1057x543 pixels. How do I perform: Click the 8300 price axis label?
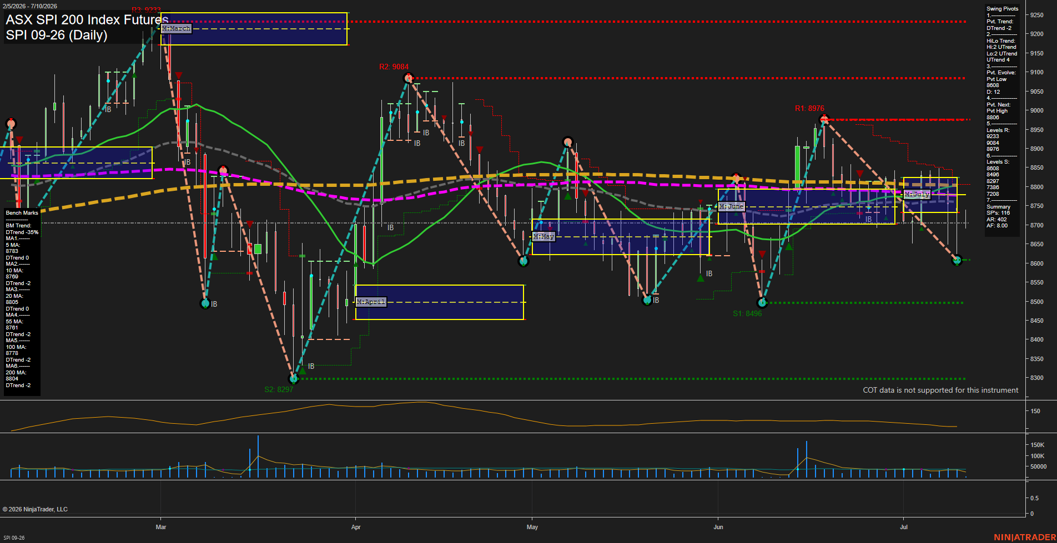click(x=1037, y=378)
